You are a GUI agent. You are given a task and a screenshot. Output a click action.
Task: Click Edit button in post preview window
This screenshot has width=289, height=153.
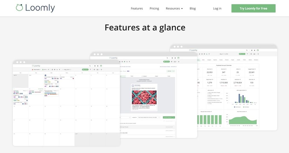pyautogui.click(x=170, y=71)
